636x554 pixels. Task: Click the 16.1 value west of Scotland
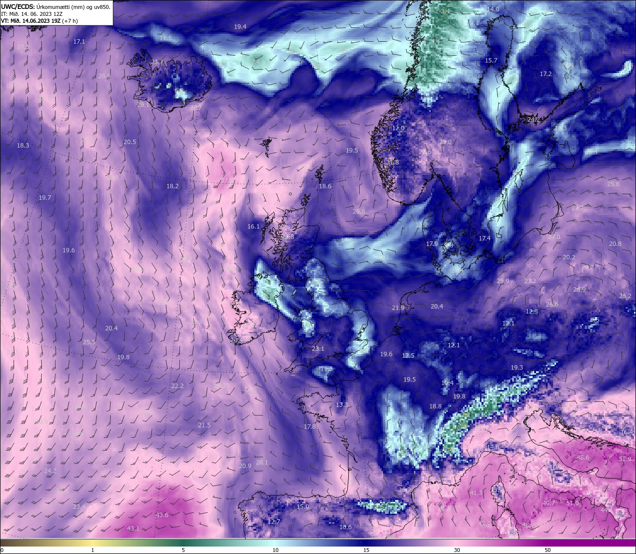coord(253,227)
